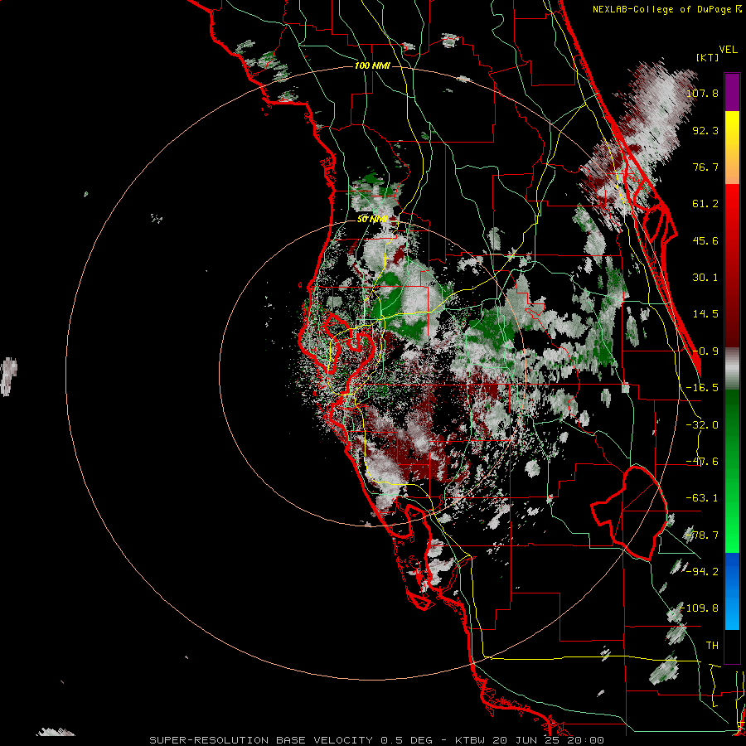
Task: Select the 92.3 value on velocity scale
Action: tap(705, 130)
